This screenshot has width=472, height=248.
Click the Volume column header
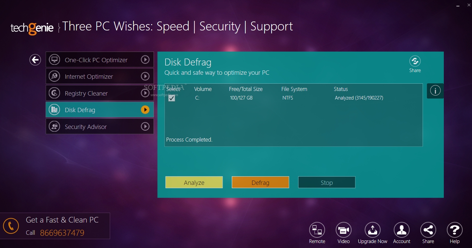(203, 89)
